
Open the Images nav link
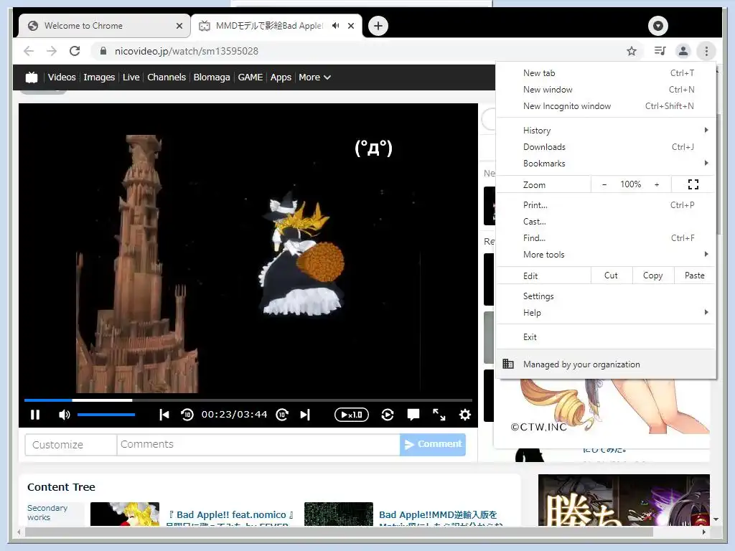[99, 77]
